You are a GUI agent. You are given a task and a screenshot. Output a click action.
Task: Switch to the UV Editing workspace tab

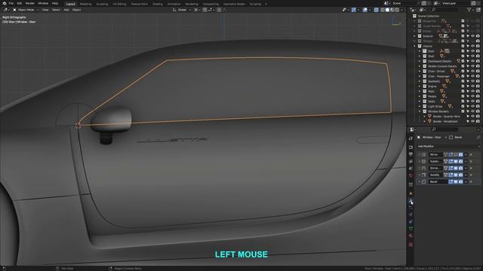pyautogui.click(x=119, y=4)
